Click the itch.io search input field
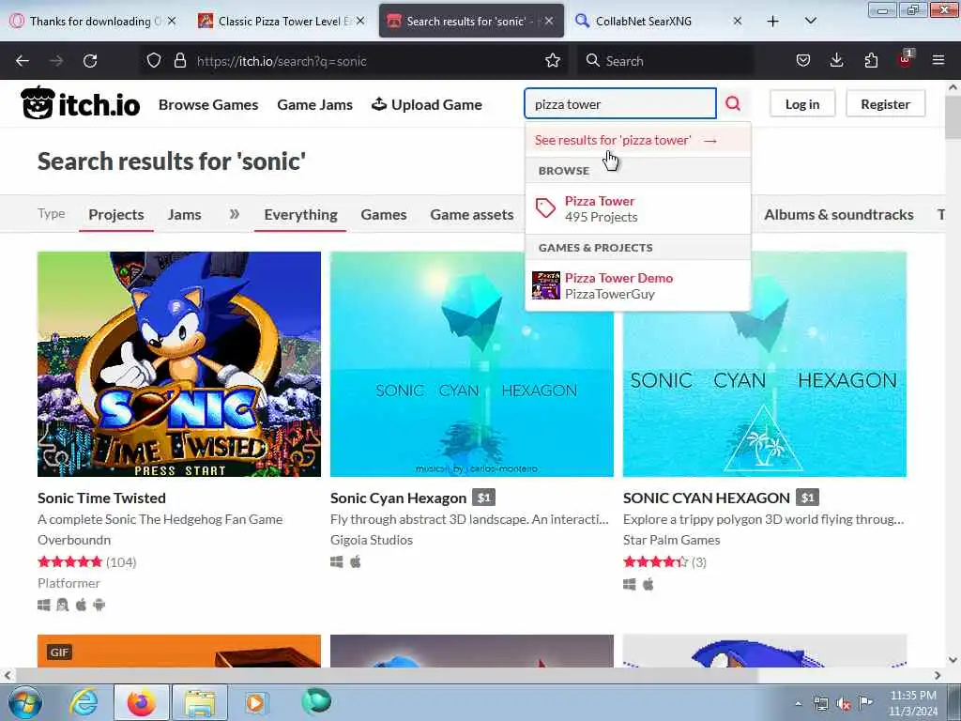This screenshot has height=721, width=961. click(620, 103)
